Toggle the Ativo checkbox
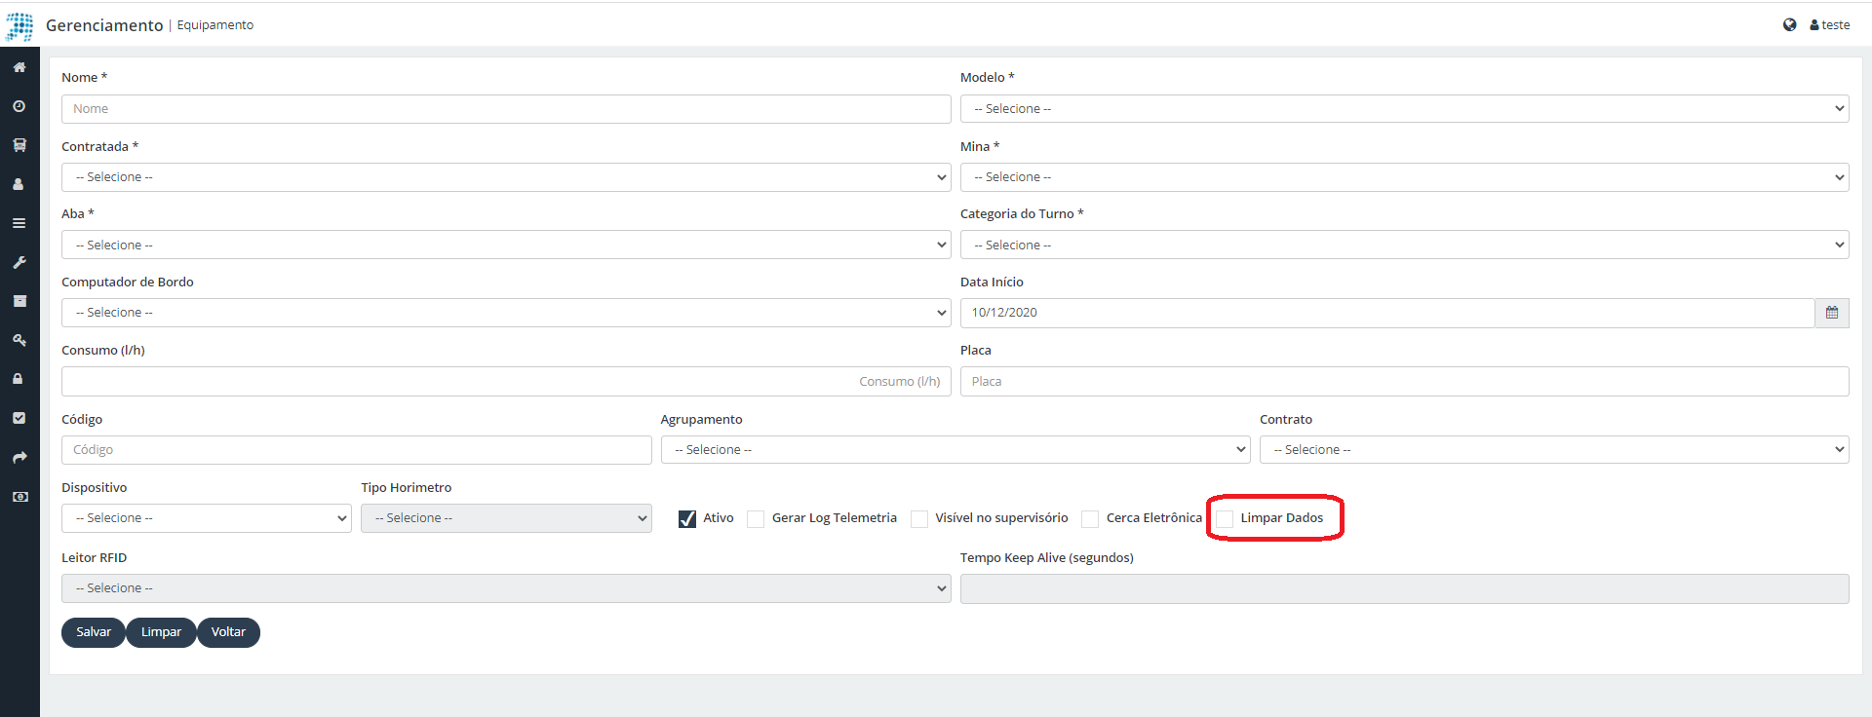1872x717 pixels. [687, 519]
